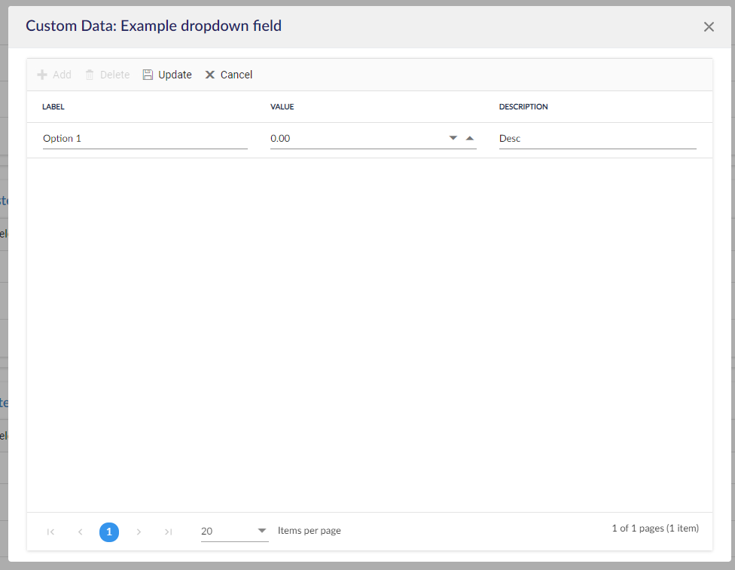Click the plus icon for Add

42,75
